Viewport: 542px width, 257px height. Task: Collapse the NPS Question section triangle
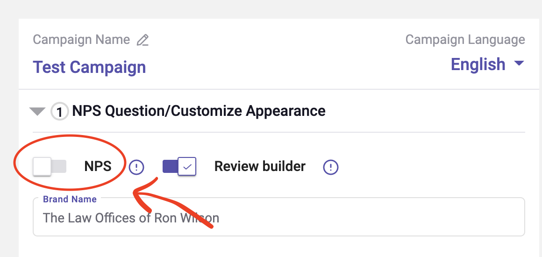pyautogui.click(x=37, y=112)
